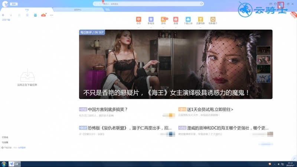Open the shirt skin icon in the title bar

point(275,4)
